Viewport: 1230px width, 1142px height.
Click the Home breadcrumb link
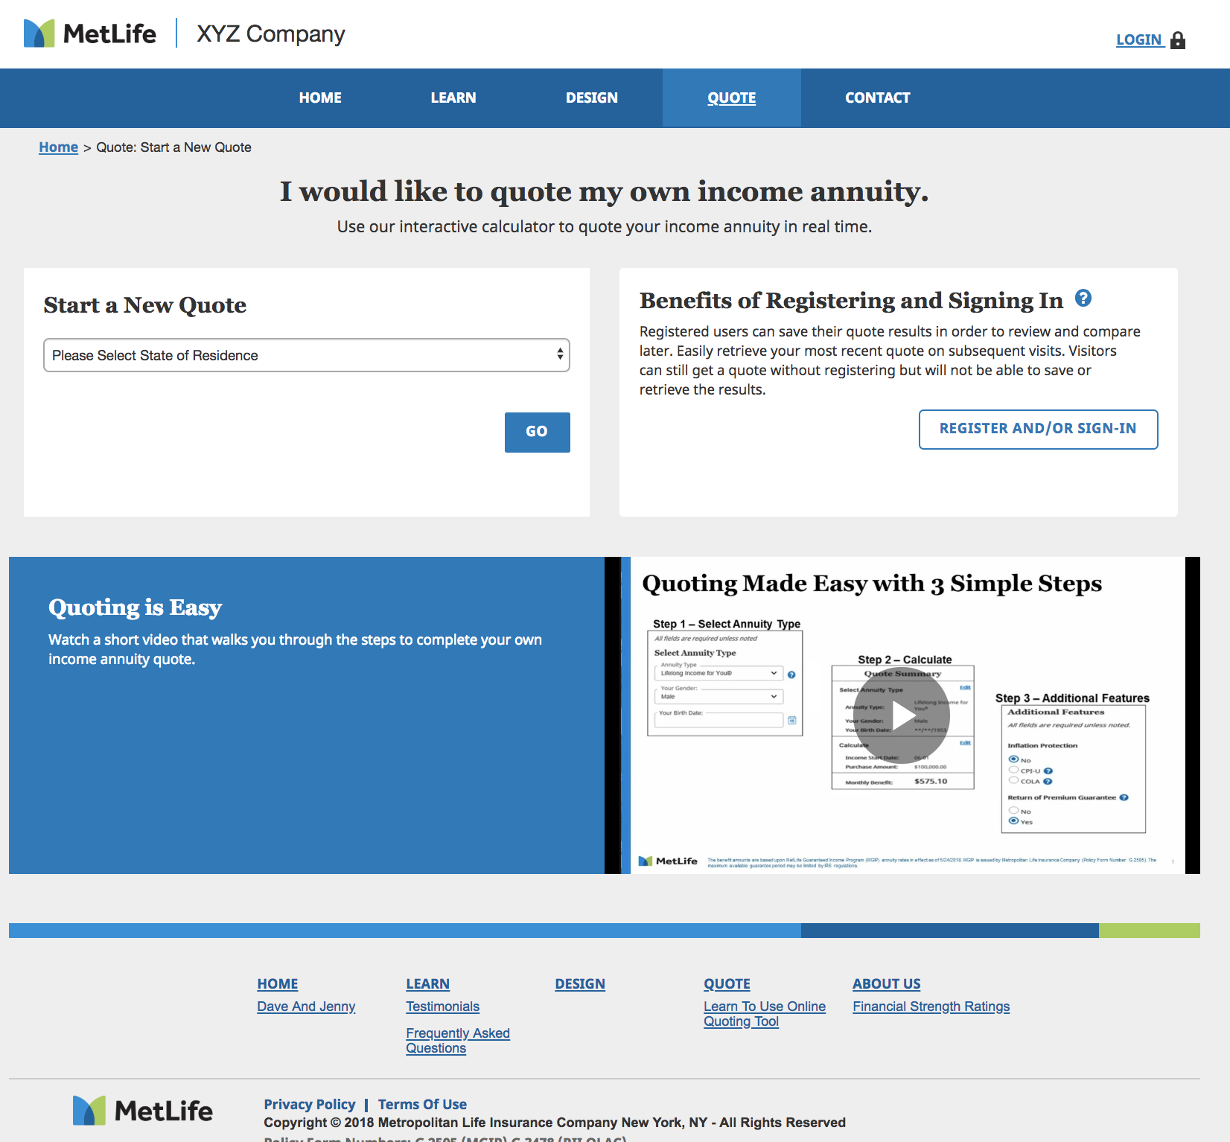[x=59, y=147]
